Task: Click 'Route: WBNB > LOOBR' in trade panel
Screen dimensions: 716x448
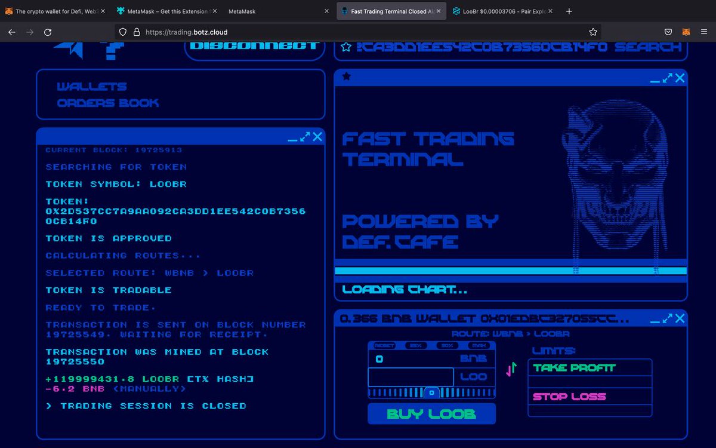Action: point(511,333)
